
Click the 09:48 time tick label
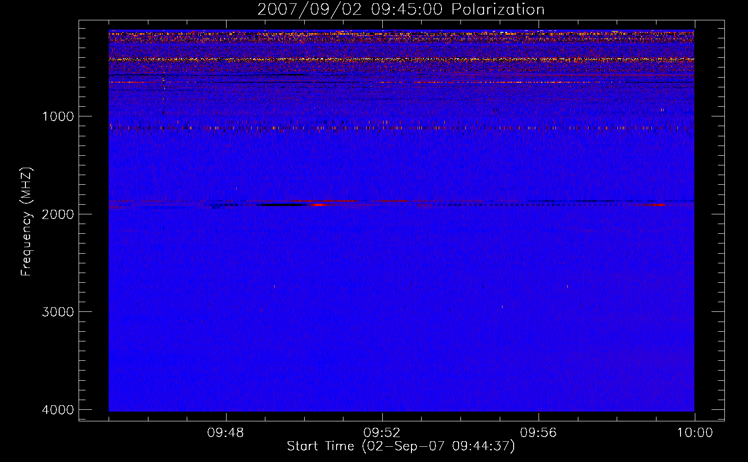tap(226, 433)
